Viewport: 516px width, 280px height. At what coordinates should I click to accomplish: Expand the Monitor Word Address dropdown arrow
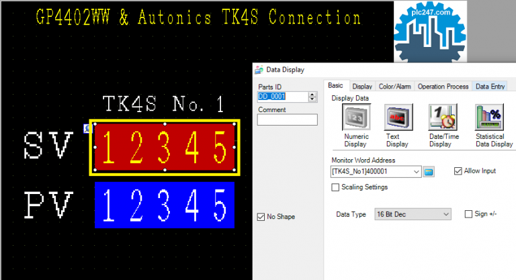[x=417, y=172]
